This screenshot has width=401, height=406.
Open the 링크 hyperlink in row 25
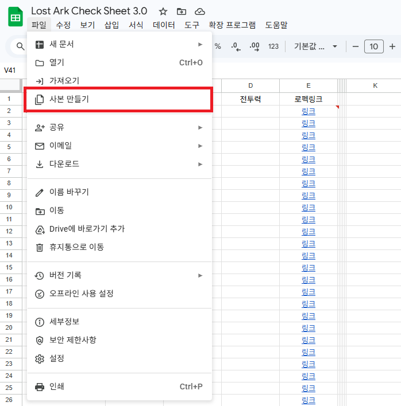(309, 388)
